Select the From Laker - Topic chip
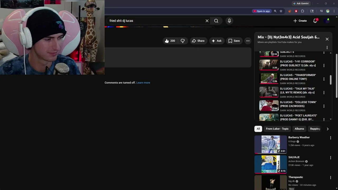The width and height of the screenshot is (338, 190). 277,129
